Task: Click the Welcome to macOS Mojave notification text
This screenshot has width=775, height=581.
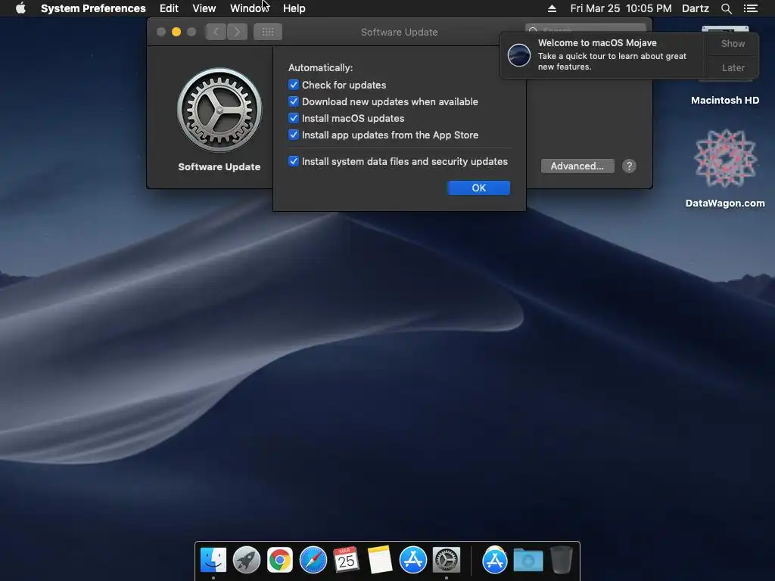Action: tap(597, 43)
